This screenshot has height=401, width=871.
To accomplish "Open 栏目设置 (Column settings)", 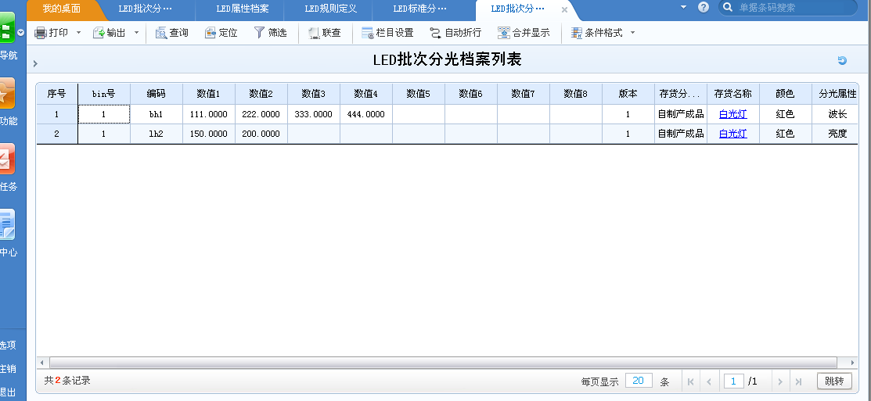I will (x=368, y=33).
